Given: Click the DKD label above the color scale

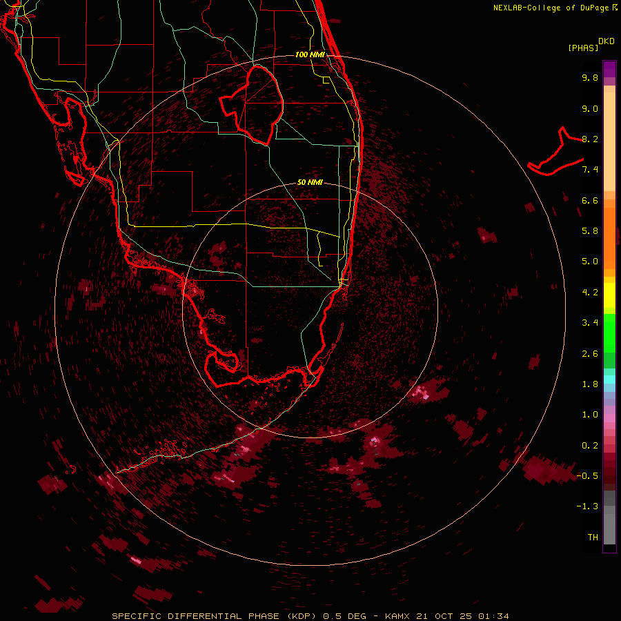Looking at the screenshot, I should point(607,41).
